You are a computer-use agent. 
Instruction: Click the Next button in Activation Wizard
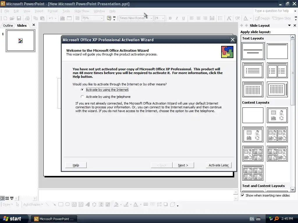[183, 165]
